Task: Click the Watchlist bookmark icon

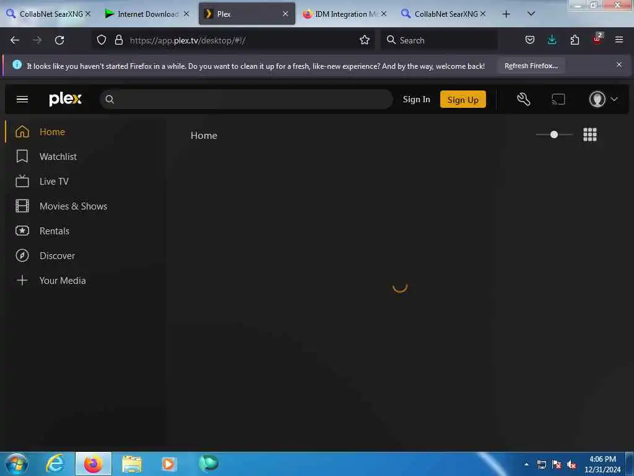Action: (22, 156)
